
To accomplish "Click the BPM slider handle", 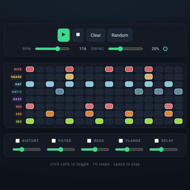I will pos(58,49).
